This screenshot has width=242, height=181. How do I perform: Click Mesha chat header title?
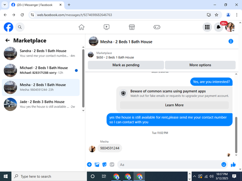pyautogui.click(x=126, y=42)
